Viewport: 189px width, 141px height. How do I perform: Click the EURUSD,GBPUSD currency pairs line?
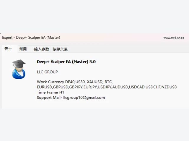coord(107,87)
